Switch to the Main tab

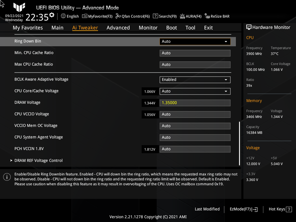pyautogui.click(x=58, y=28)
